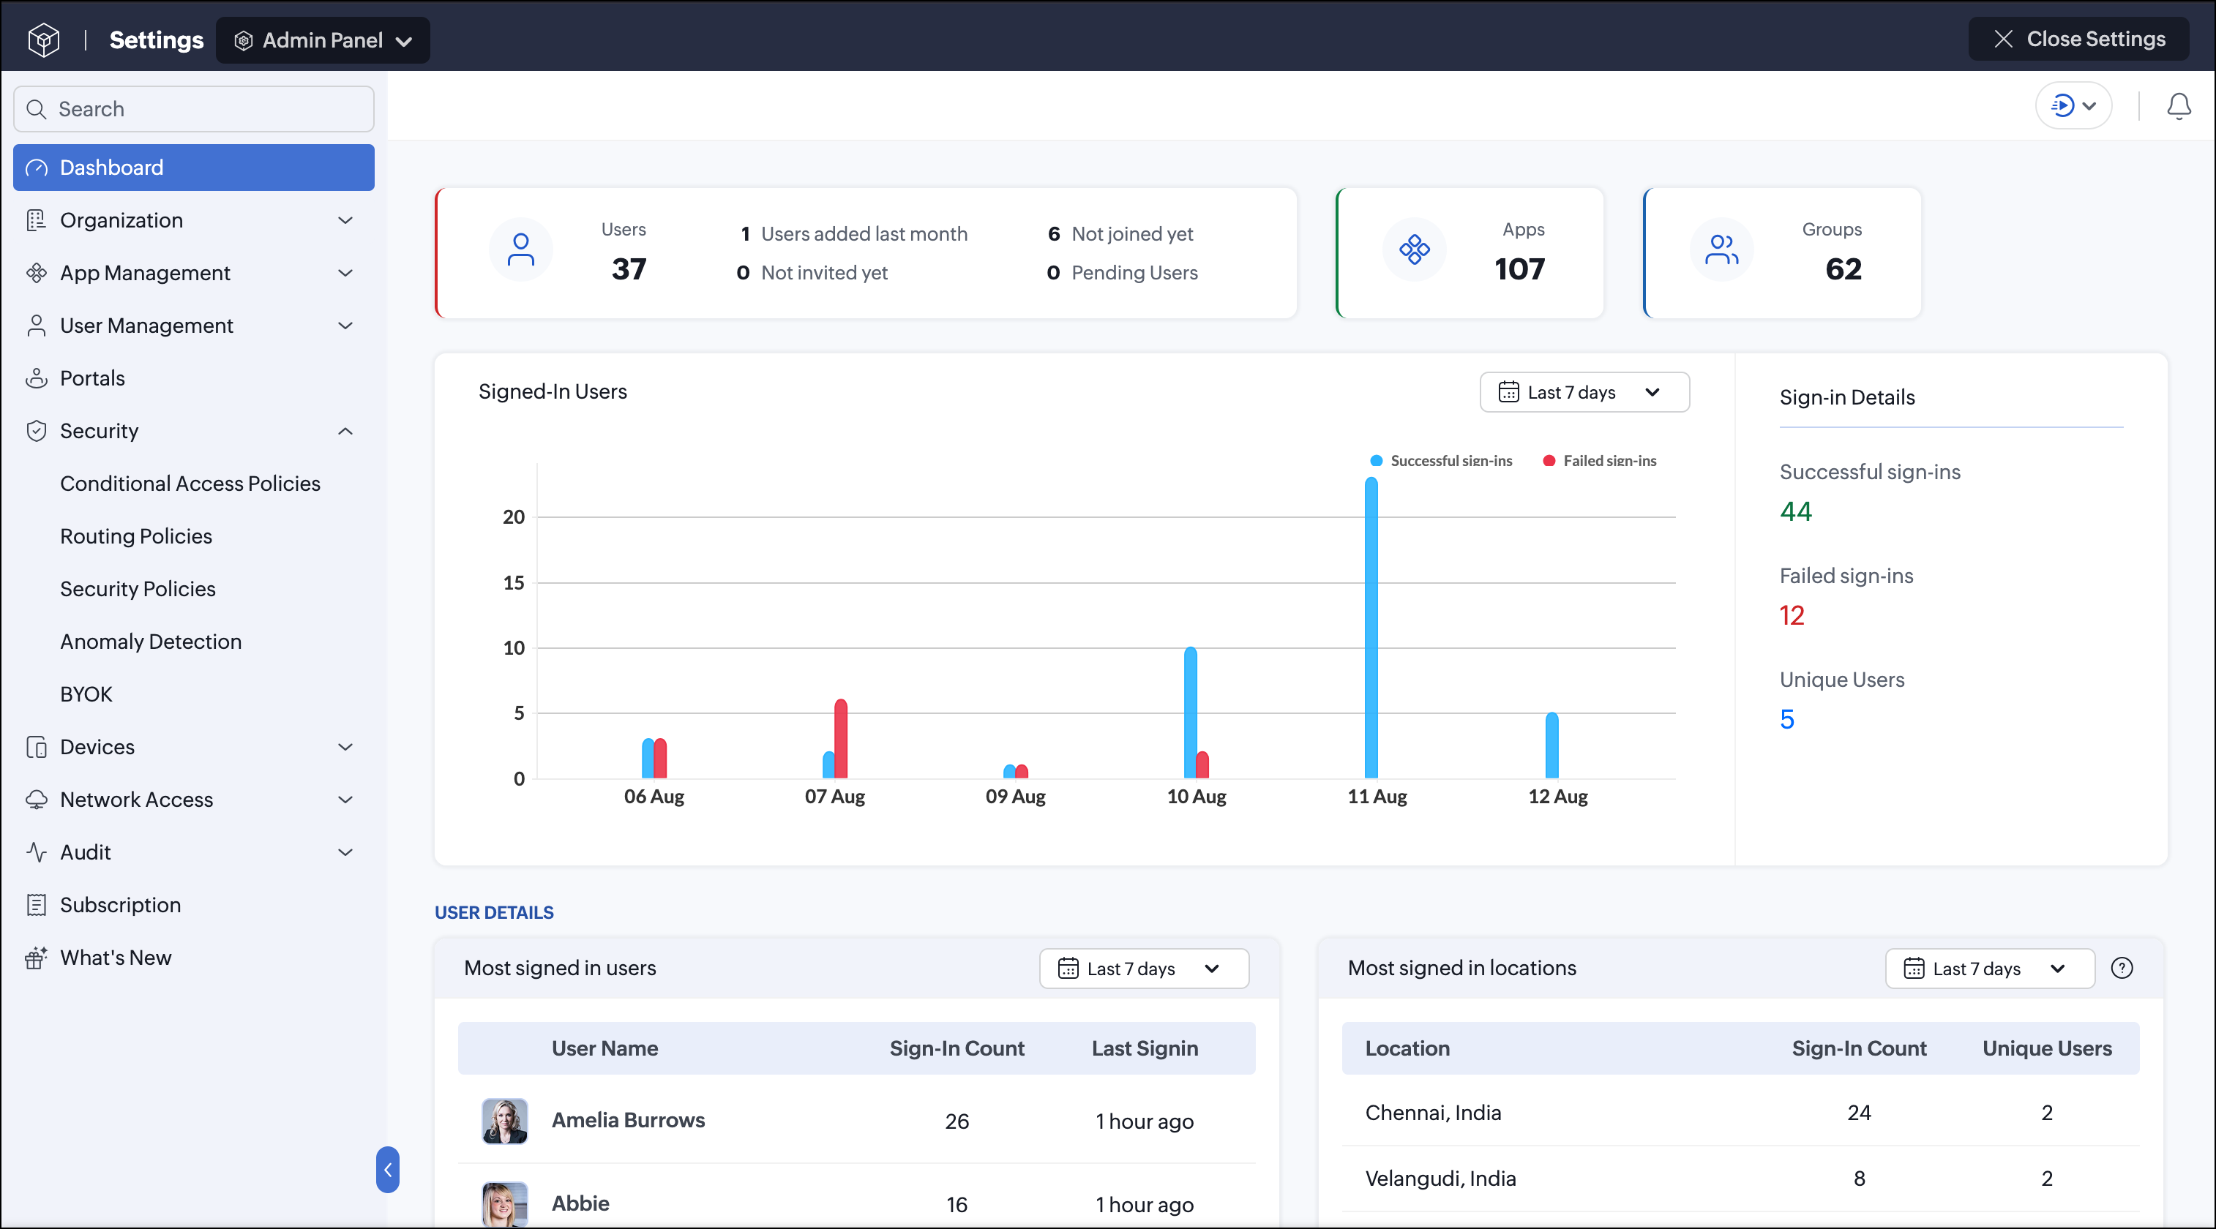Click the help icon beside Most signed in locations
Screen dimensions: 2216x1229
click(x=2122, y=969)
